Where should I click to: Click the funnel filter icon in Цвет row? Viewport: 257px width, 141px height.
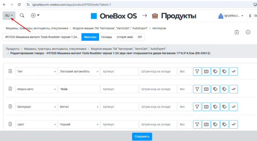coord(197,124)
